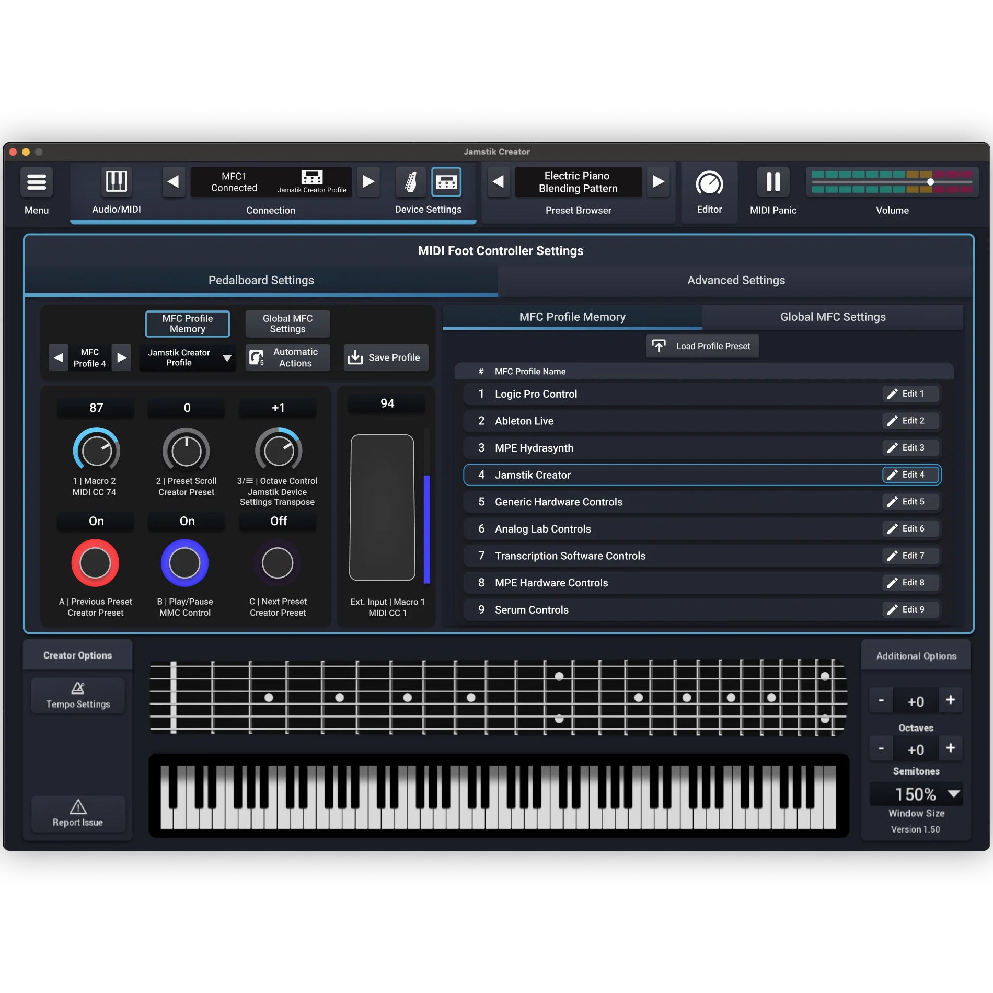Image resolution: width=993 pixels, height=993 pixels.
Task: Open Jamstik Creator Profile dropdown
Action: [188, 358]
